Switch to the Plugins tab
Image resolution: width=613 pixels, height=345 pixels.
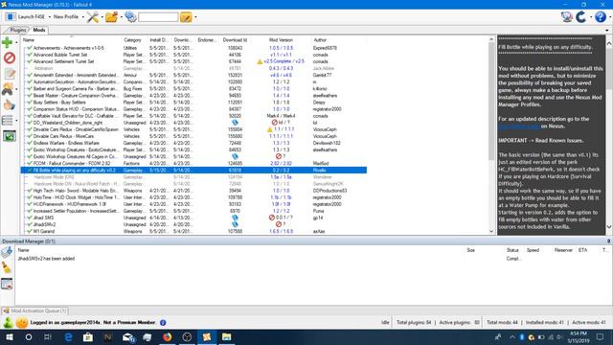(18, 30)
